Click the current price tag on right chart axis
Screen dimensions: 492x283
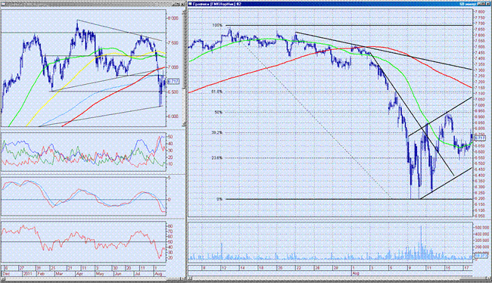[480, 138]
